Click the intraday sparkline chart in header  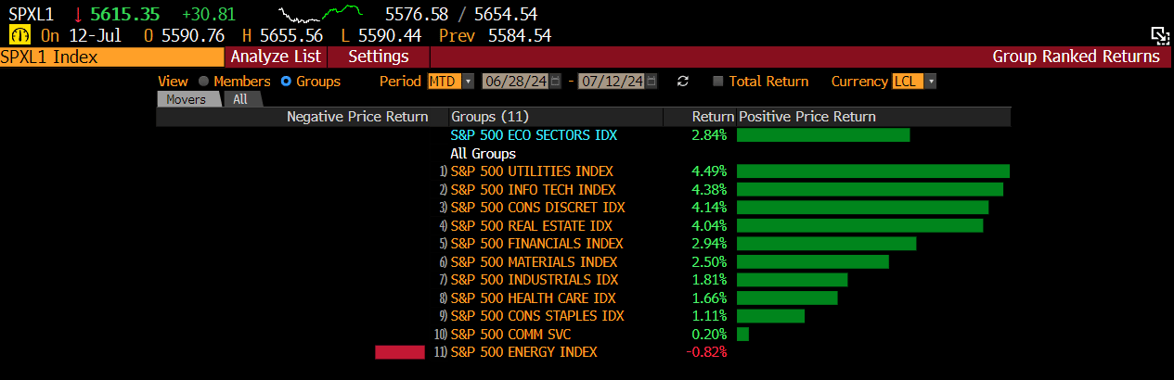[321, 15]
